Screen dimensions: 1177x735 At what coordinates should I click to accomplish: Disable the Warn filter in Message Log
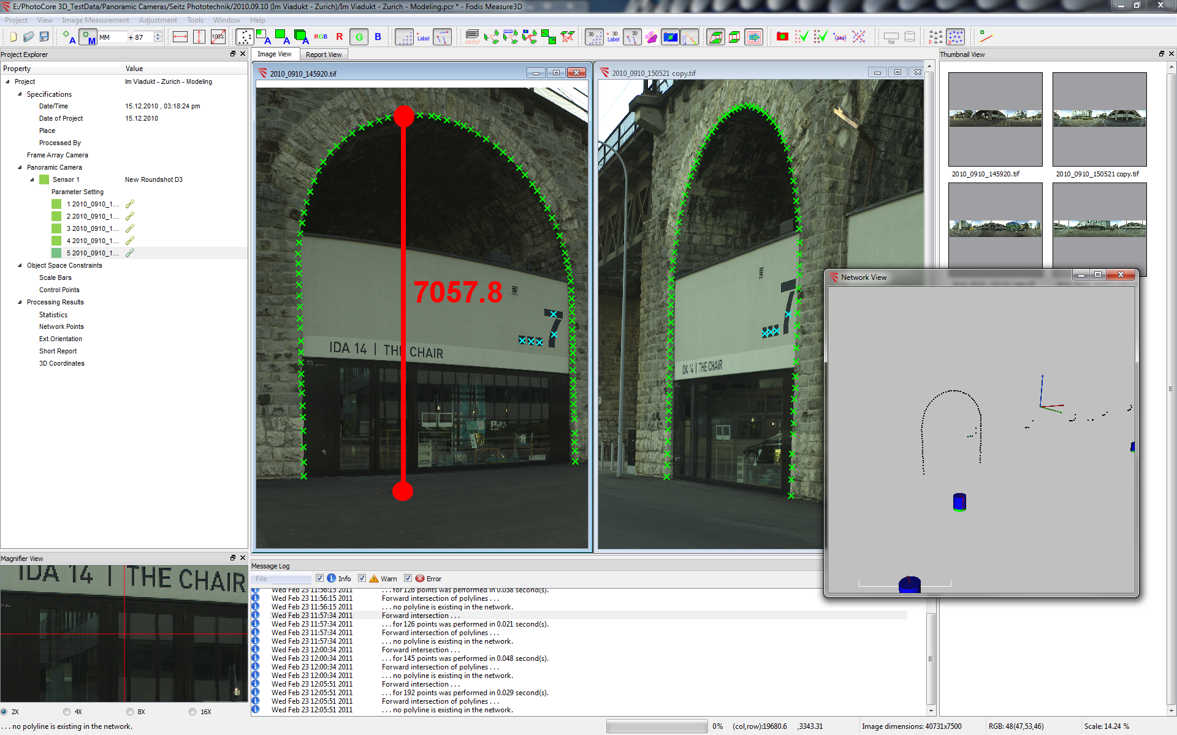tap(362, 578)
